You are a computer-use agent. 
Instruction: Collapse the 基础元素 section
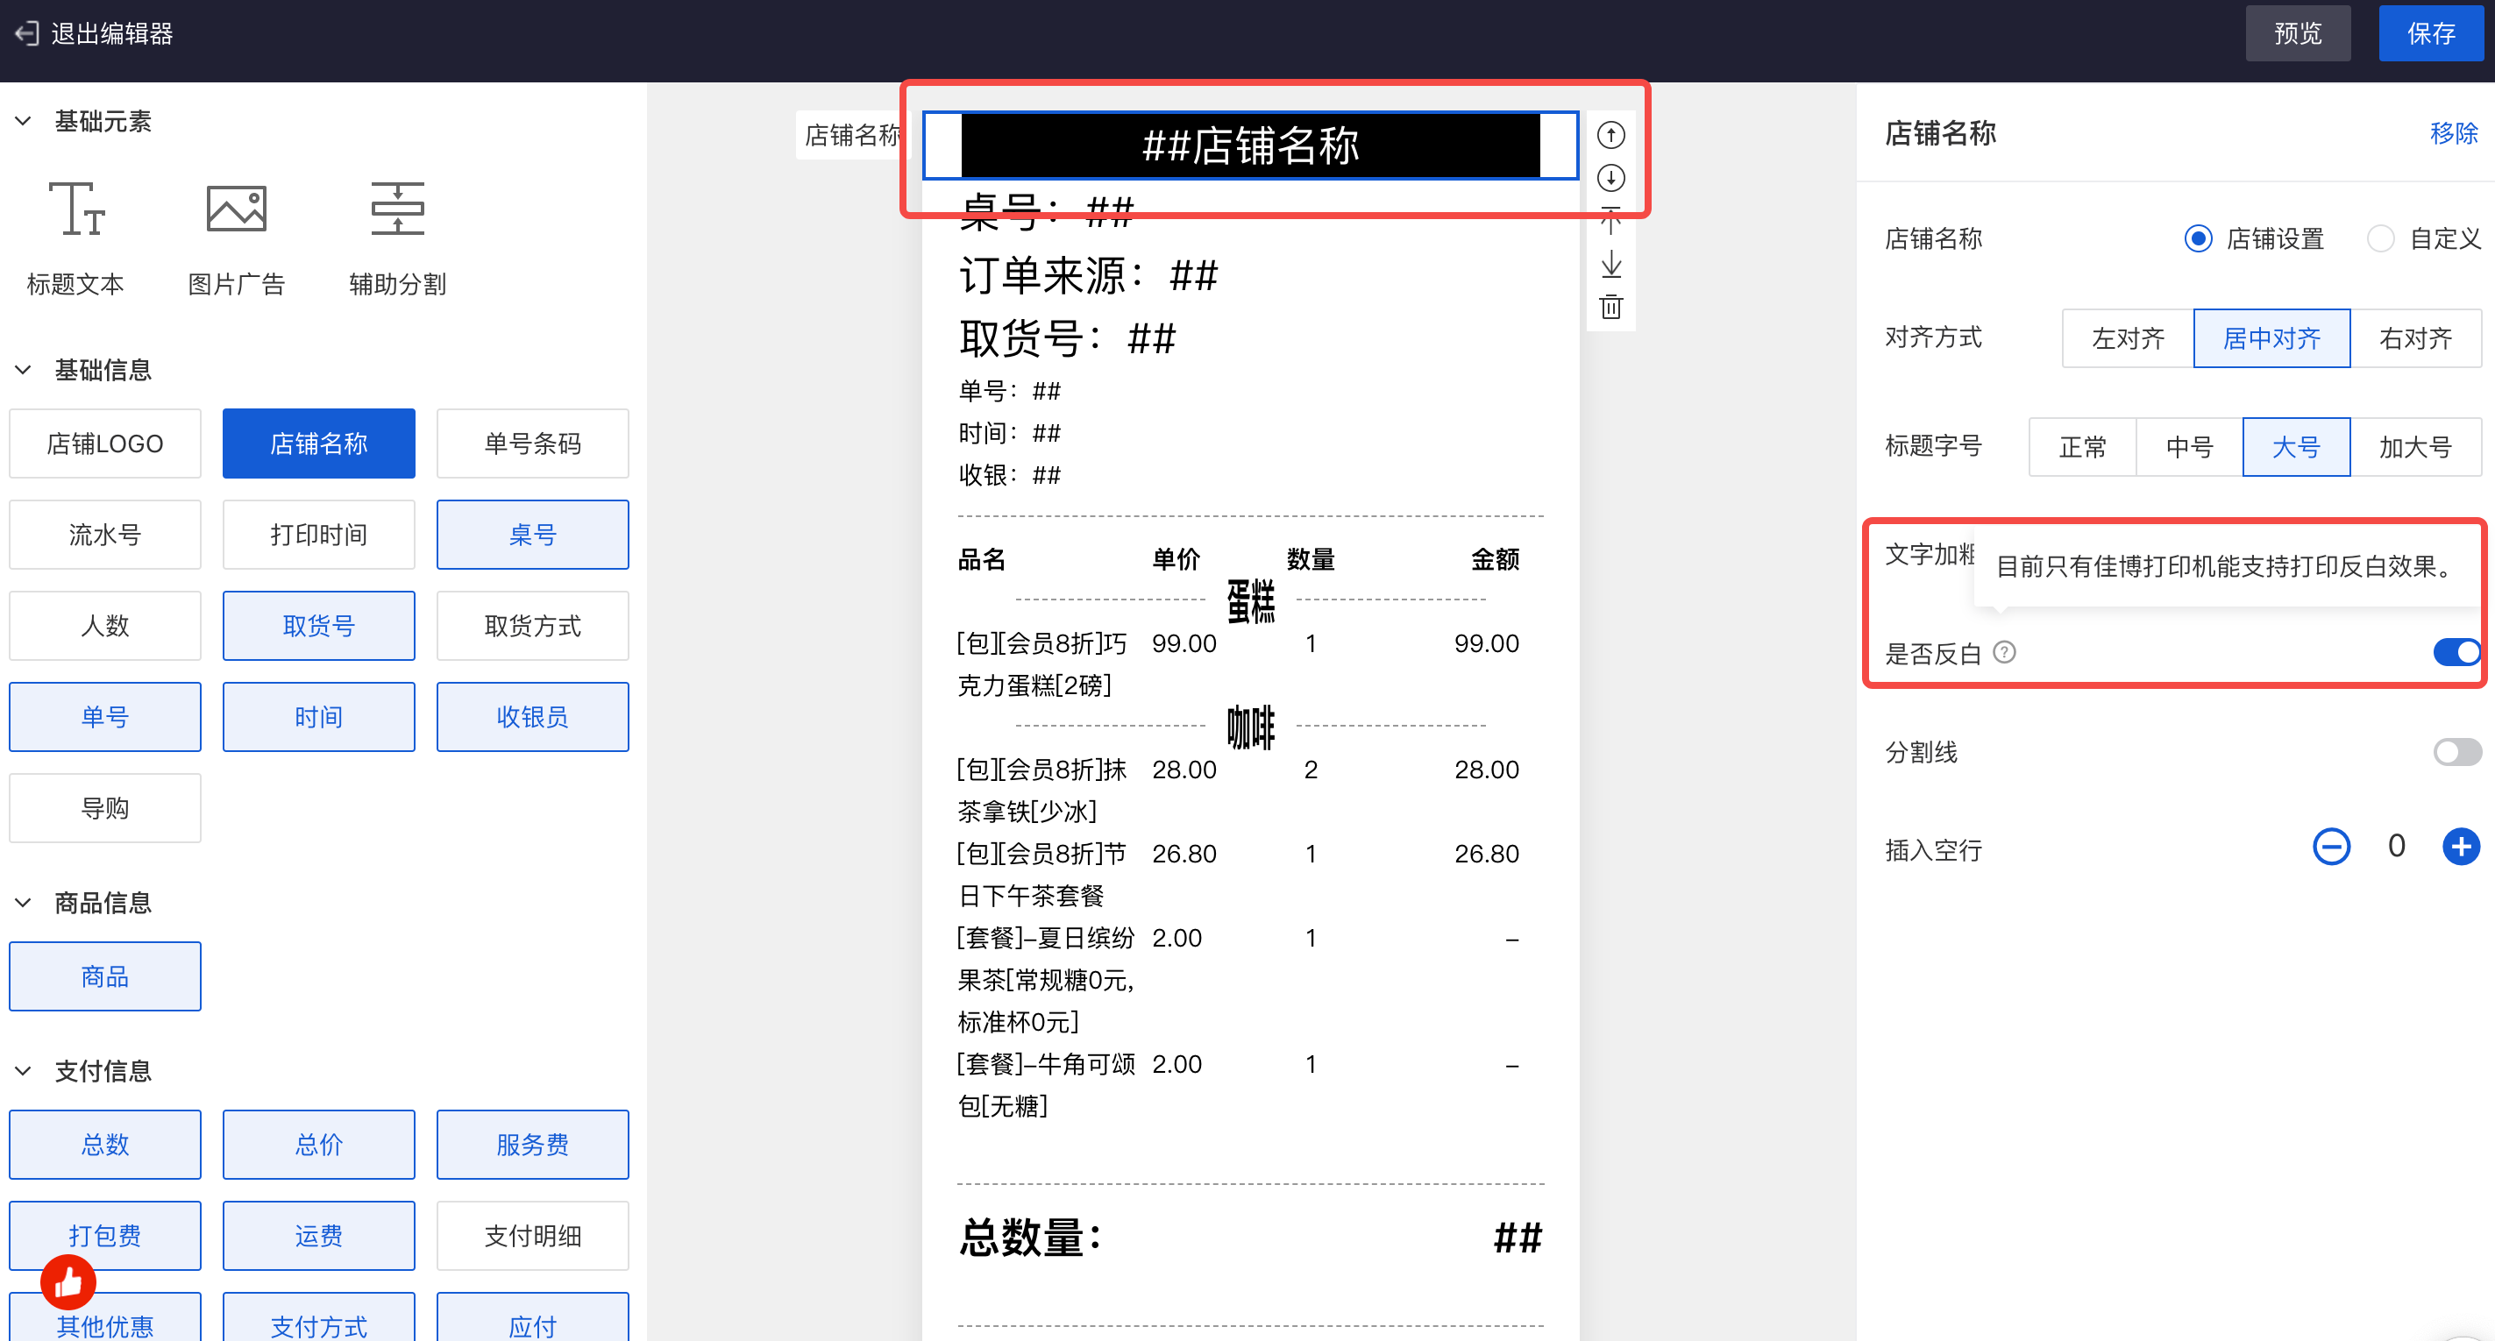[24, 121]
